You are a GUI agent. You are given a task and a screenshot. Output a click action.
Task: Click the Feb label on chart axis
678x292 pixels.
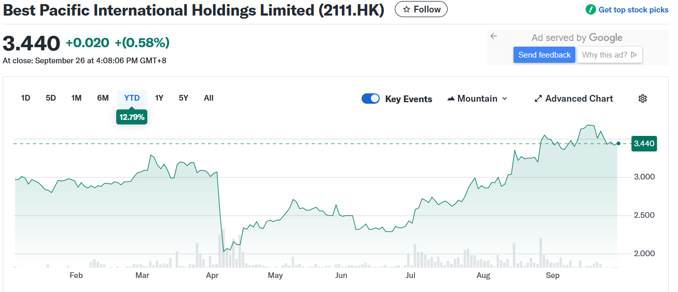pyautogui.click(x=76, y=275)
